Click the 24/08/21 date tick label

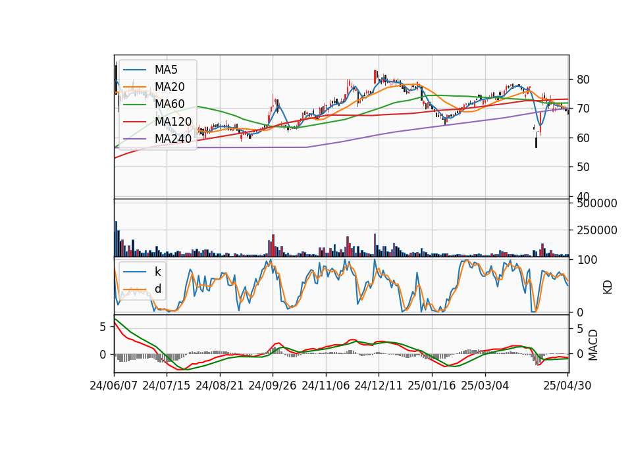(x=219, y=386)
